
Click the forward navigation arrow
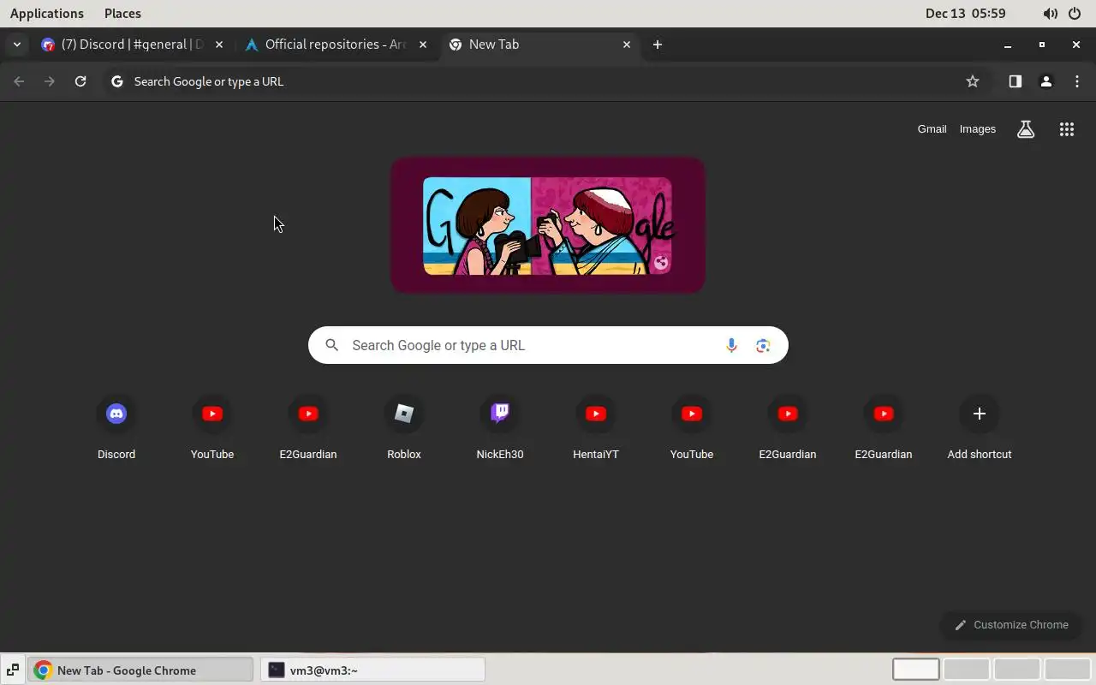[50, 81]
